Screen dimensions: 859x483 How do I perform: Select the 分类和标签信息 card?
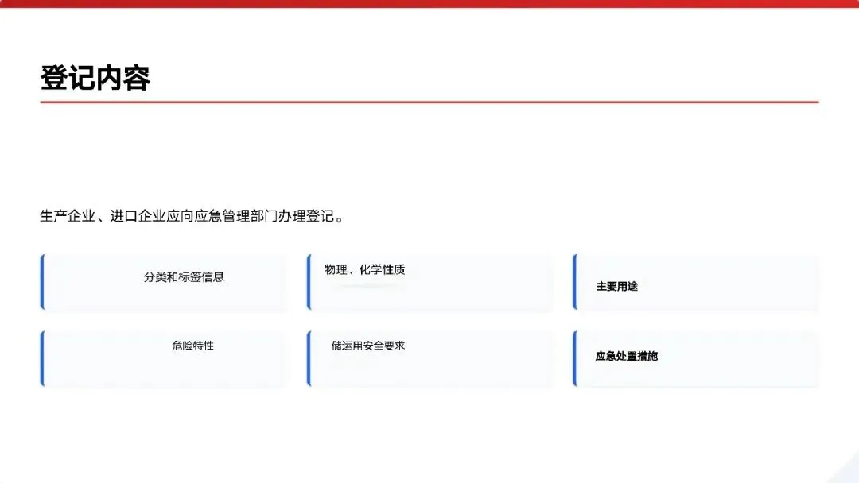pos(164,283)
